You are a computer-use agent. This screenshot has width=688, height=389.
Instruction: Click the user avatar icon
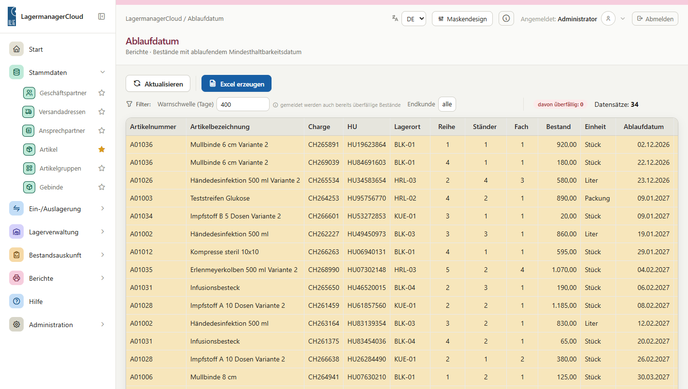coord(608,18)
